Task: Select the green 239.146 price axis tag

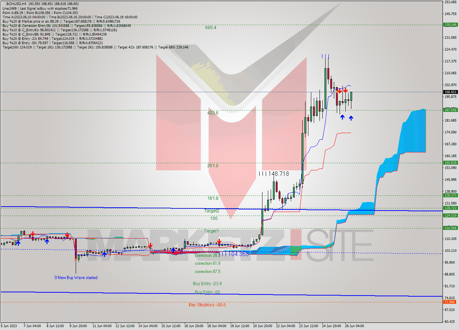Action: [x=450, y=25]
